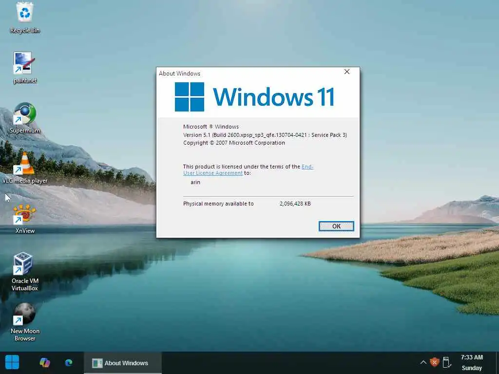Click the Copyright 2007 Microsoft Corporation text

coord(234,143)
